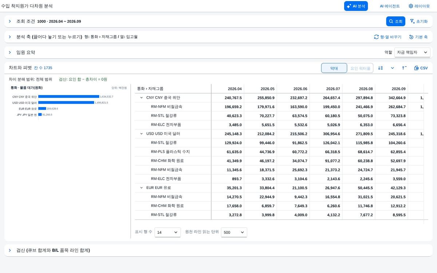
Task: Expand the 검산 section at bottom
Action: coord(10,250)
